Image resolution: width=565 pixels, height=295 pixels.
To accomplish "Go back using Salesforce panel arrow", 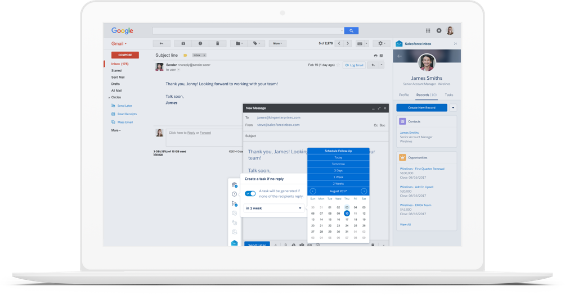I will 400,56.
